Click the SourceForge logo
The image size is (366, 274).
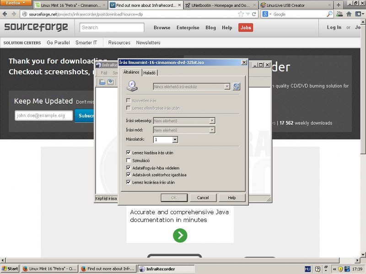[x=36, y=27]
